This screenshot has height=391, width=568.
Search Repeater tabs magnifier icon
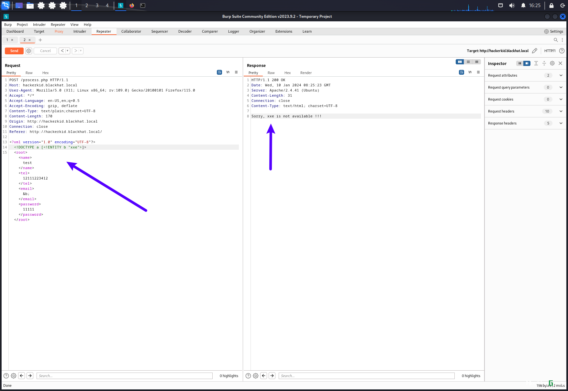click(556, 40)
